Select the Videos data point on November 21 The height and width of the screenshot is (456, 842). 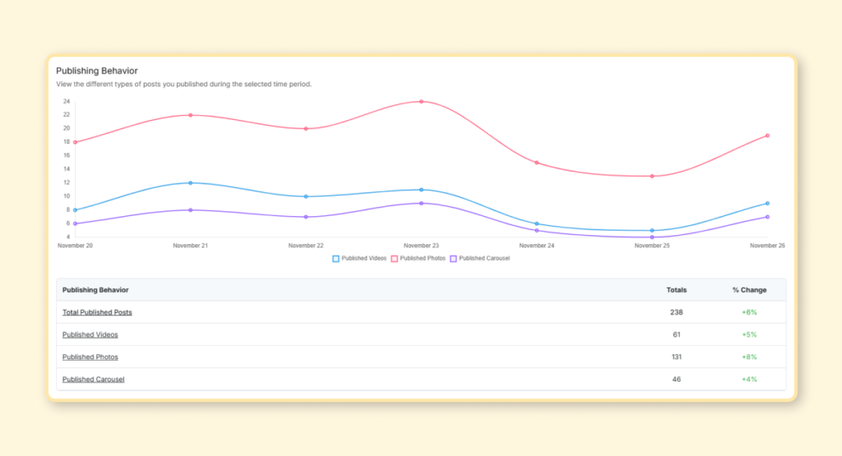[x=191, y=182]
